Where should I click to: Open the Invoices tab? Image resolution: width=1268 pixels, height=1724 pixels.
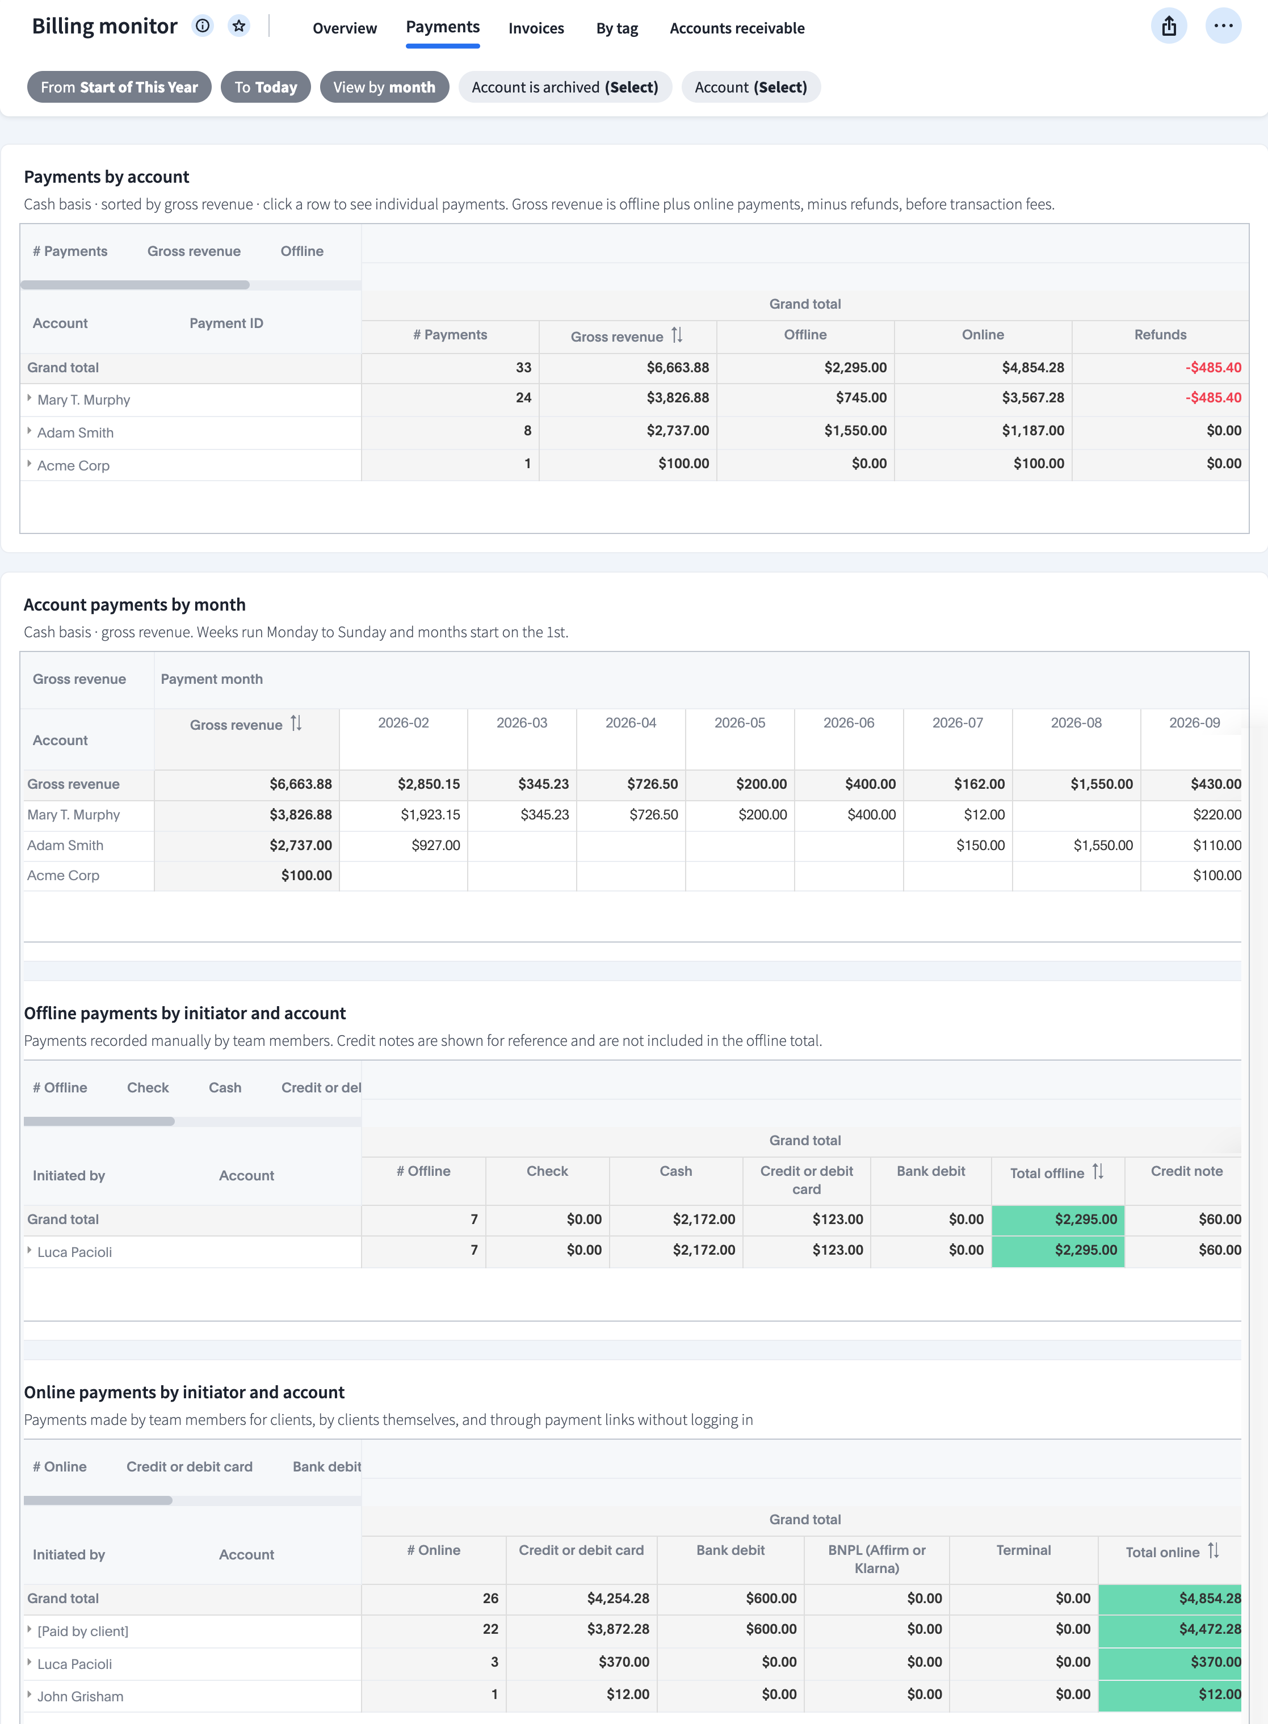(536, 28)
